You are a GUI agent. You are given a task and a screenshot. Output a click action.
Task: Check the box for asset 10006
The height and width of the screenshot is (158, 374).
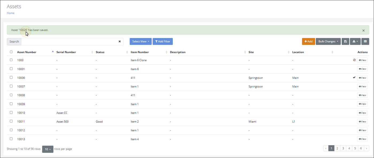pos(11,77)
